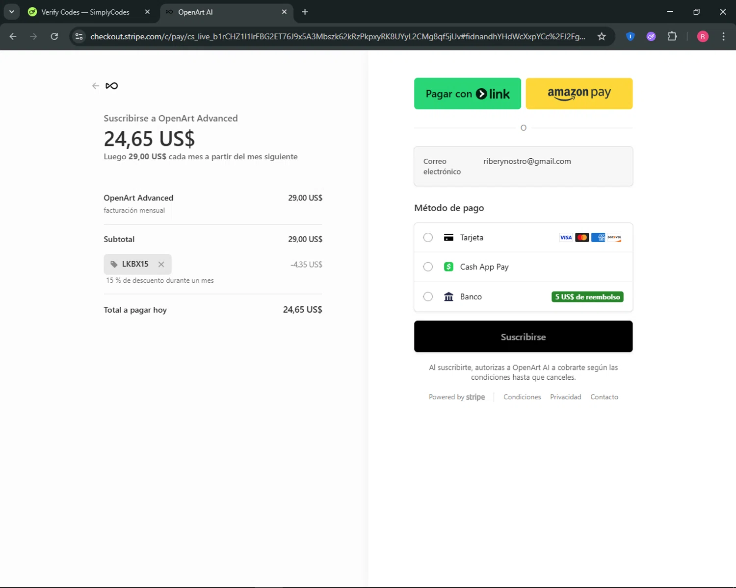The image size is (736, 588).
Task: Open the Contacto link
Action: point(604,397)
